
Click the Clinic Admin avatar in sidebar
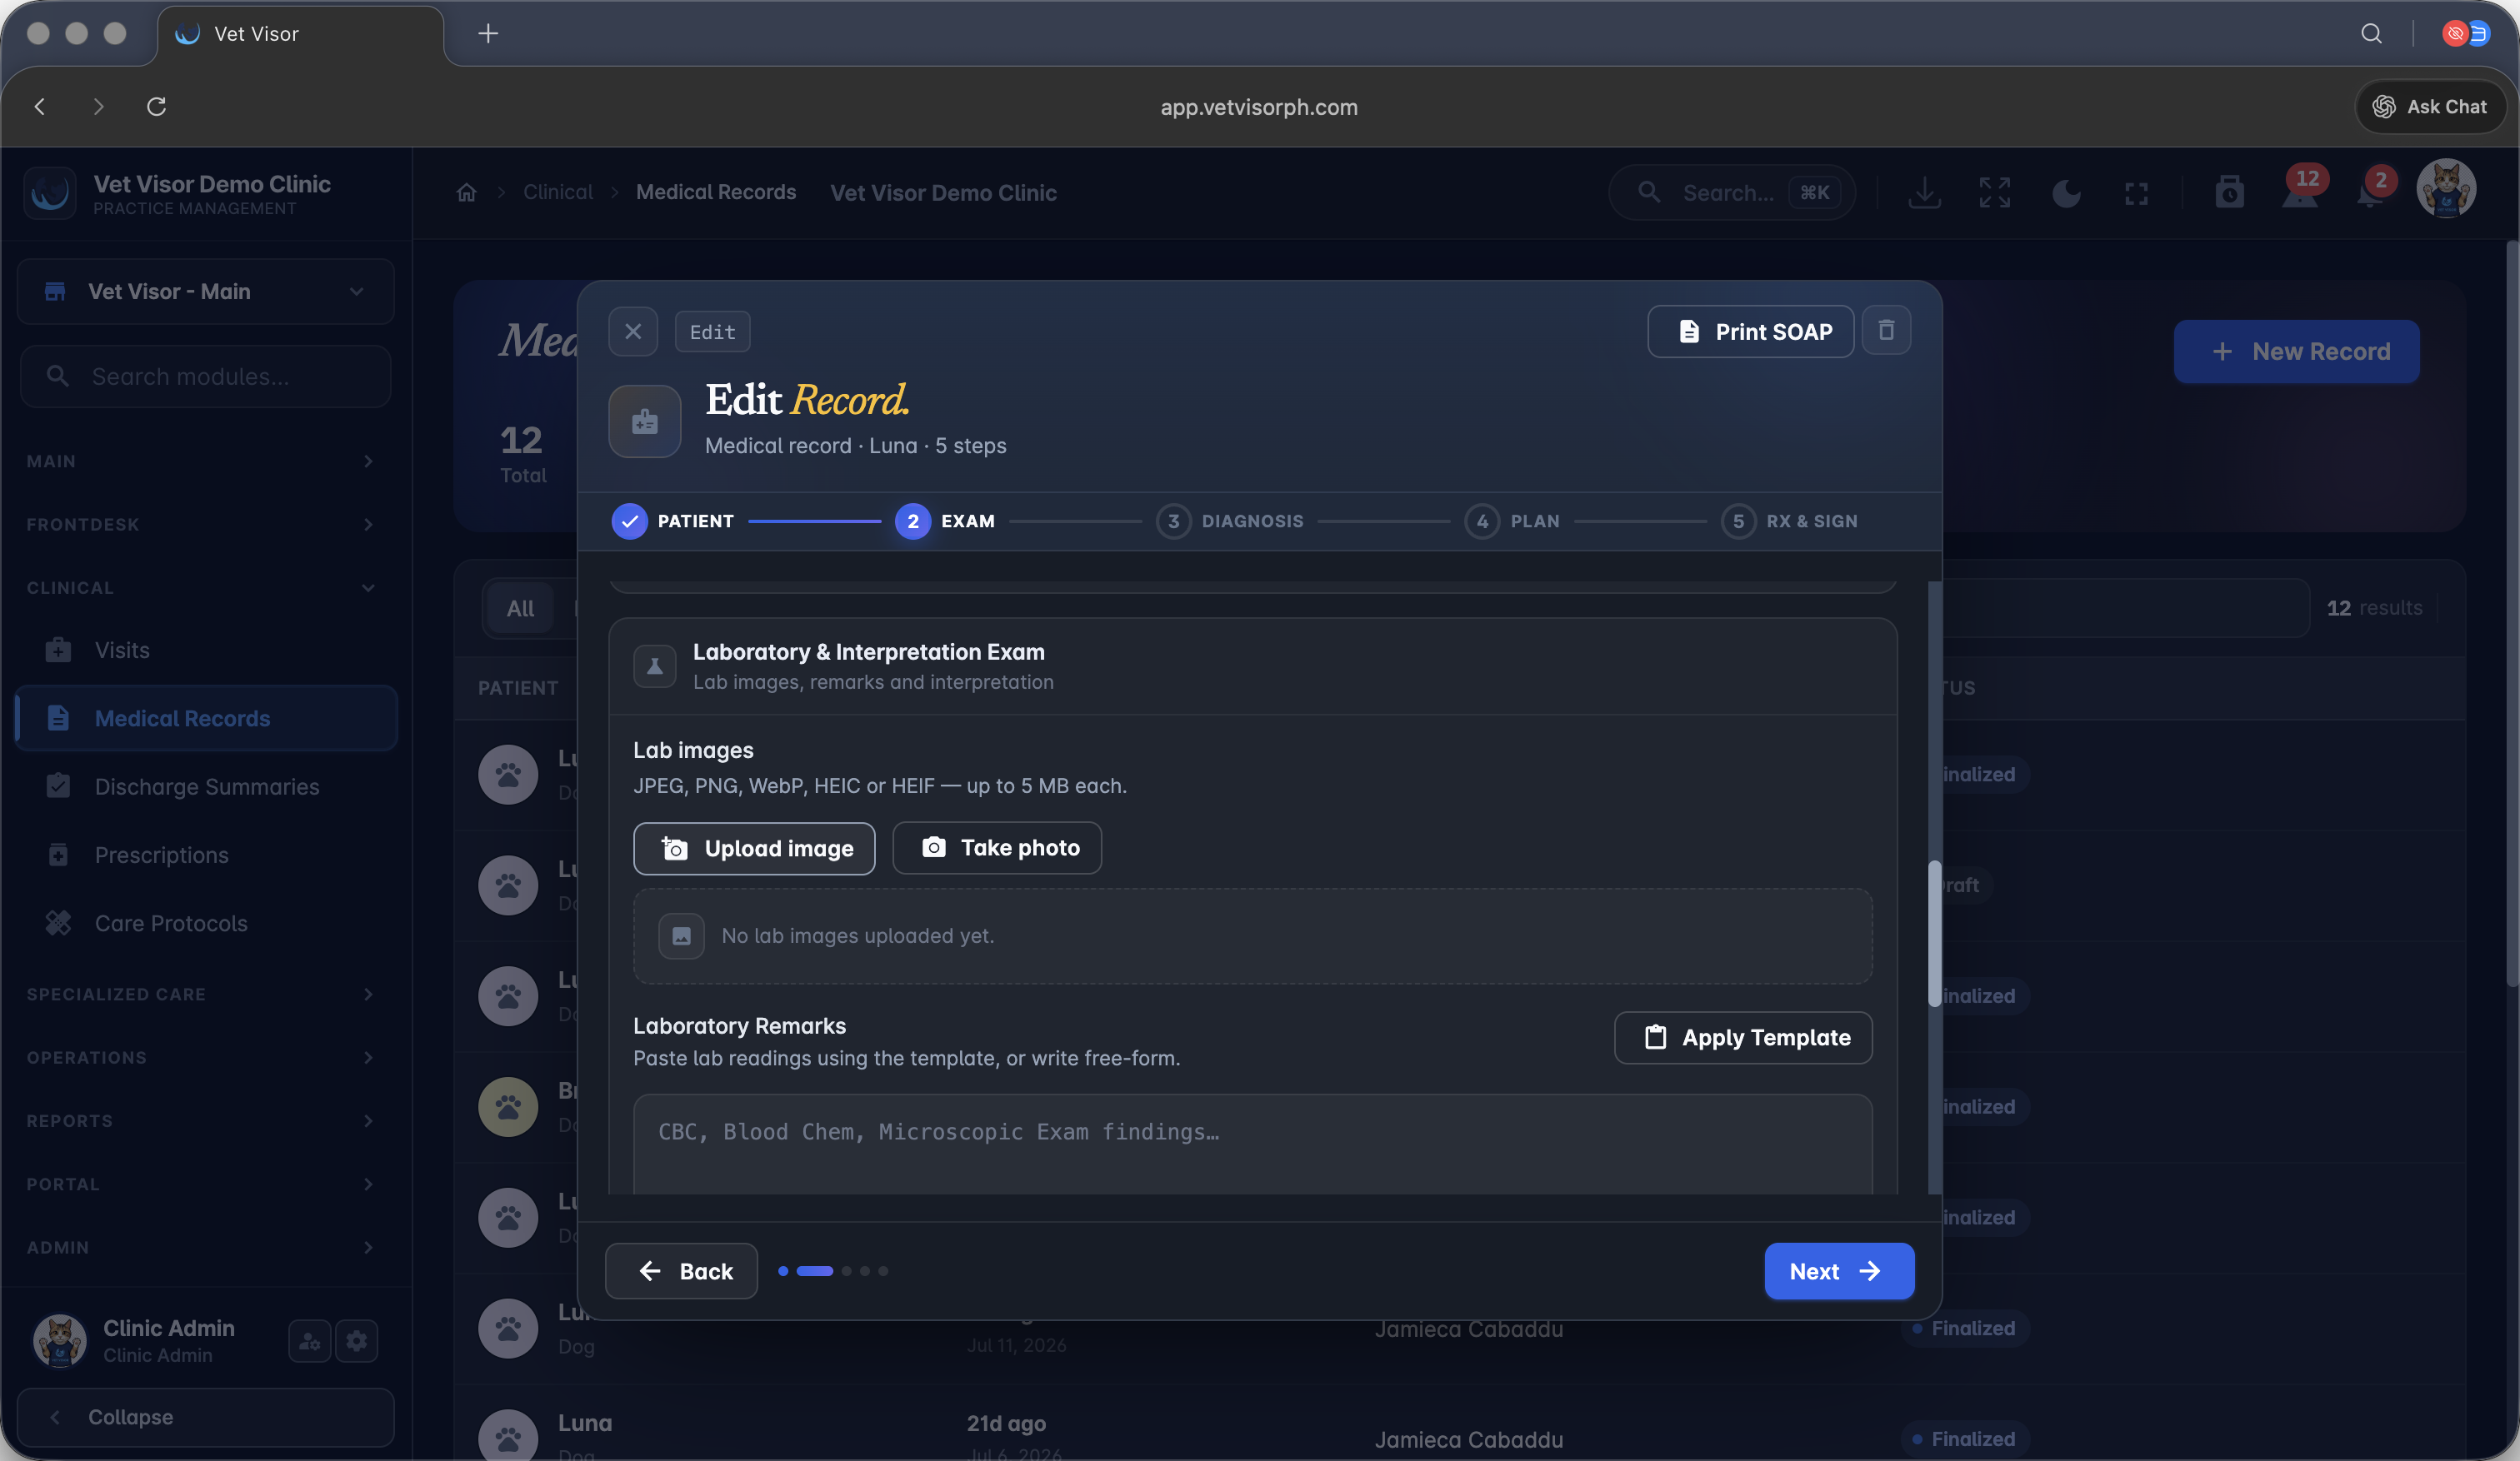(x=60, y=1340)
